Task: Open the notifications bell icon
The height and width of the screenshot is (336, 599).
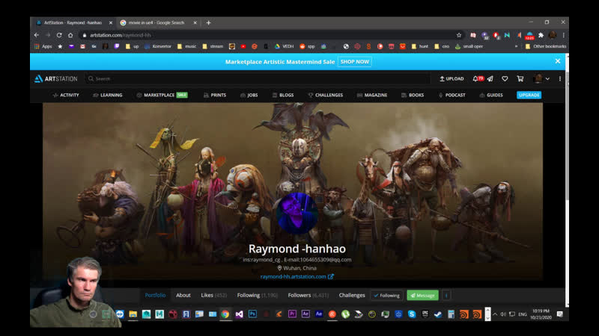Action: coord(475,78)
